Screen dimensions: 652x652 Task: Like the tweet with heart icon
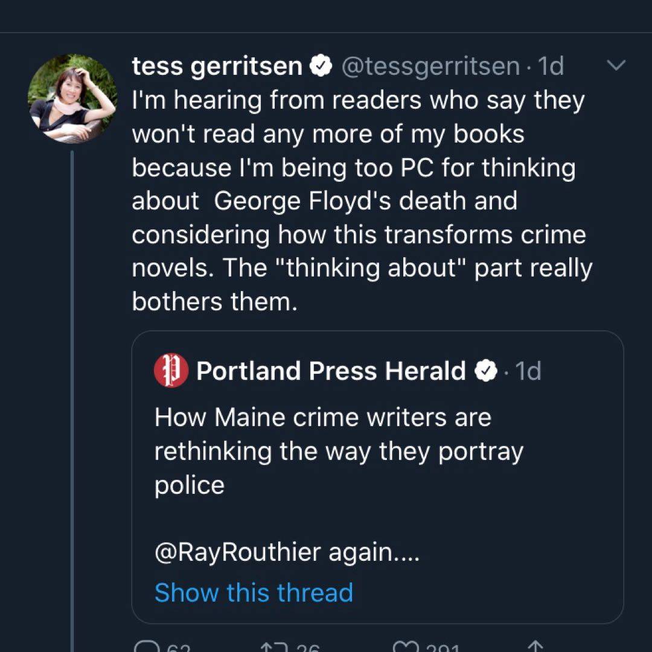click(x=404, y=647)
